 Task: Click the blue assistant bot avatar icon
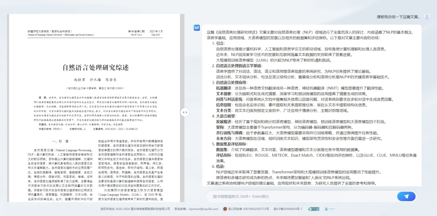coord(197,28)
